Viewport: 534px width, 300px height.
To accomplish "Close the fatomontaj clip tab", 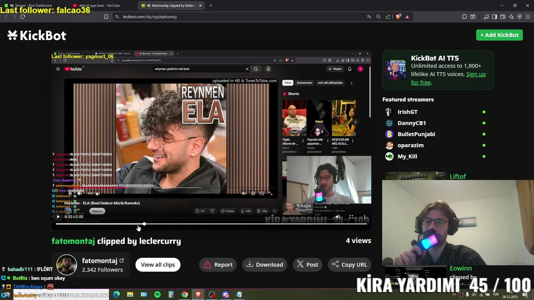I will (201, 5).
